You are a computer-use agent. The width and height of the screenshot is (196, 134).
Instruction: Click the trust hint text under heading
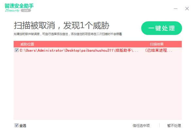point(68,34)
